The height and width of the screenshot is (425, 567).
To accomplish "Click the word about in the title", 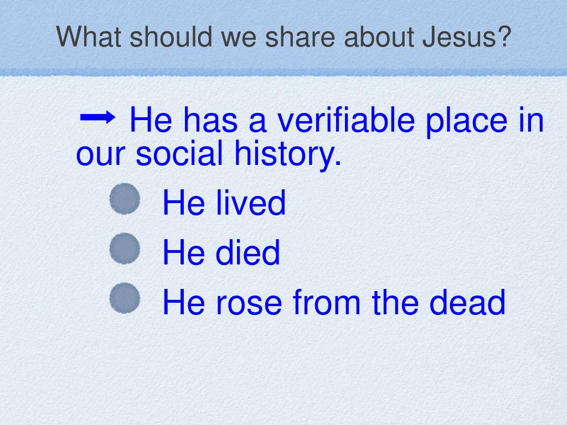I will coord(379,37).
